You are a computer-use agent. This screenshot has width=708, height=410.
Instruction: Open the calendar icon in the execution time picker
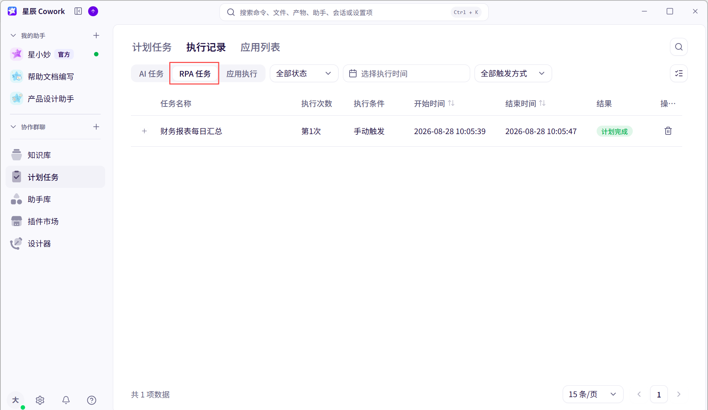tap(353, 73)
